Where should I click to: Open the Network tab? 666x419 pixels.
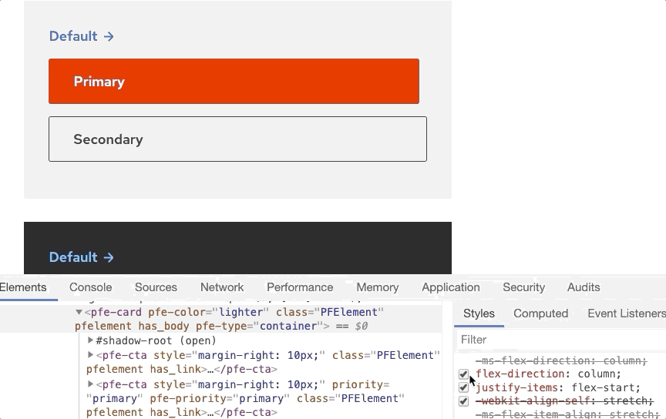click(222, 287)
